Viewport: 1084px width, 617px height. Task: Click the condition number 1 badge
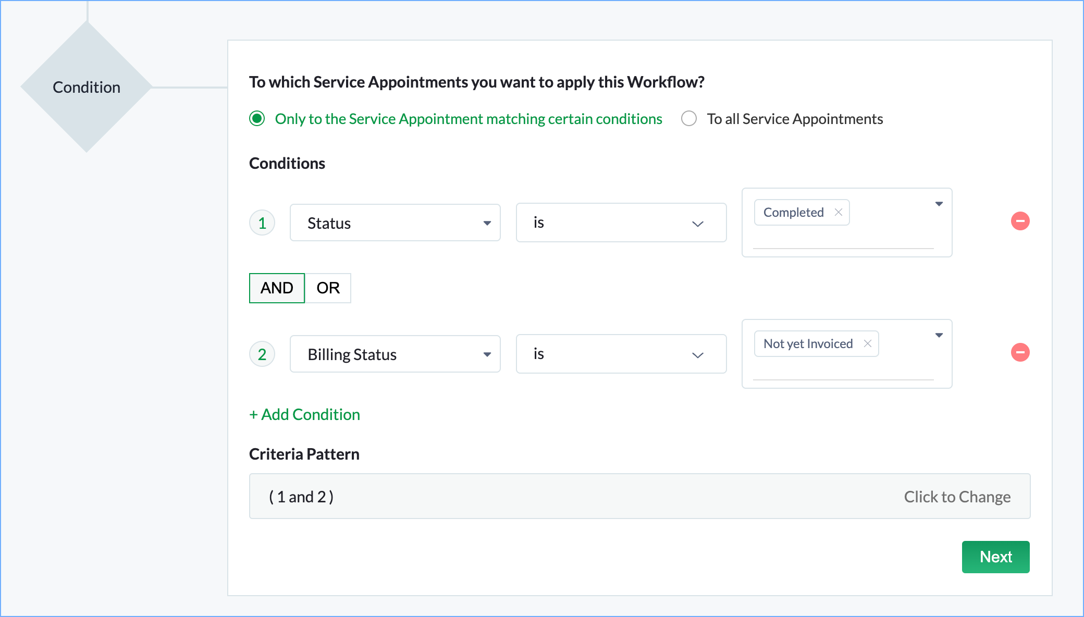tap(262, 223)
